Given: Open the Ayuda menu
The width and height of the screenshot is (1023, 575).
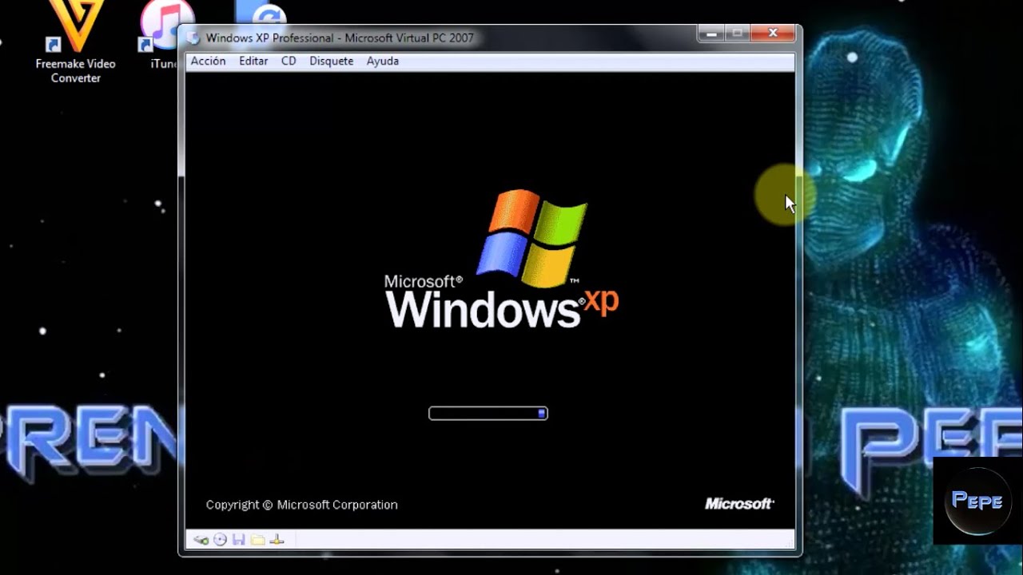Looking at the screenshot, I should click(382, 61).
